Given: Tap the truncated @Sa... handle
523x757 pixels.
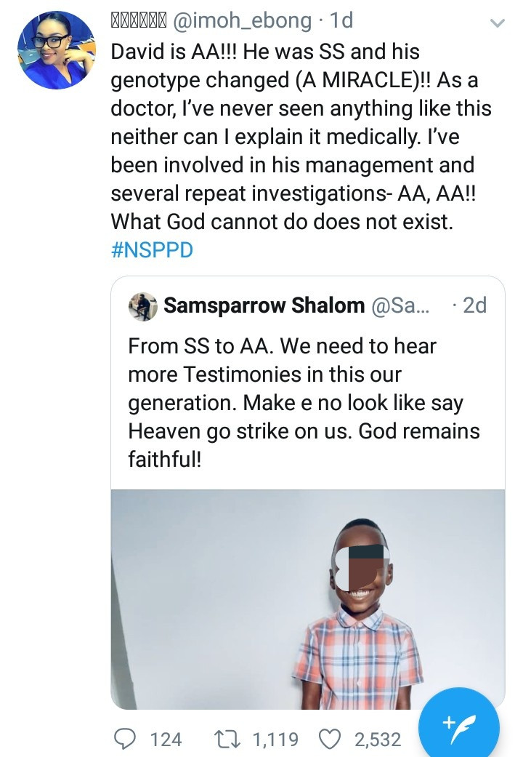Looking at the screenshot, I should click(400, 306).
